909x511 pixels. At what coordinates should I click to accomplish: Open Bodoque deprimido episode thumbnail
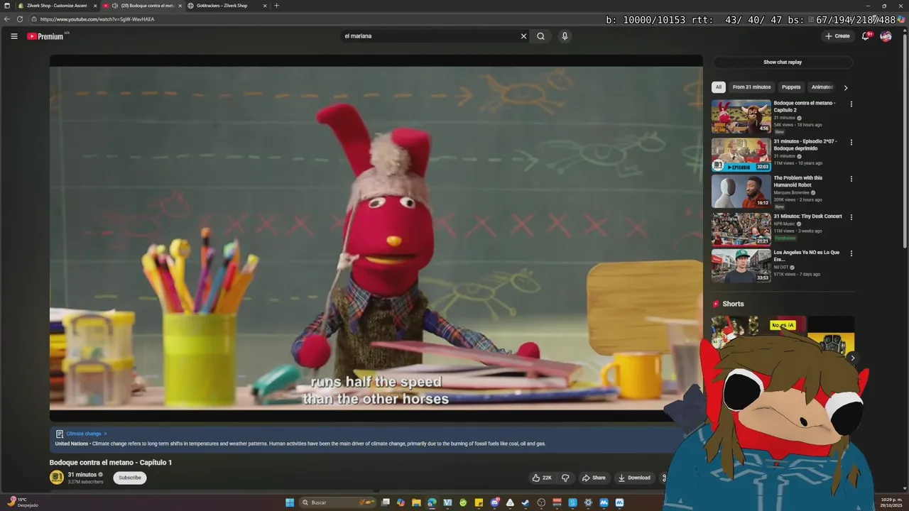click(741, 155)
